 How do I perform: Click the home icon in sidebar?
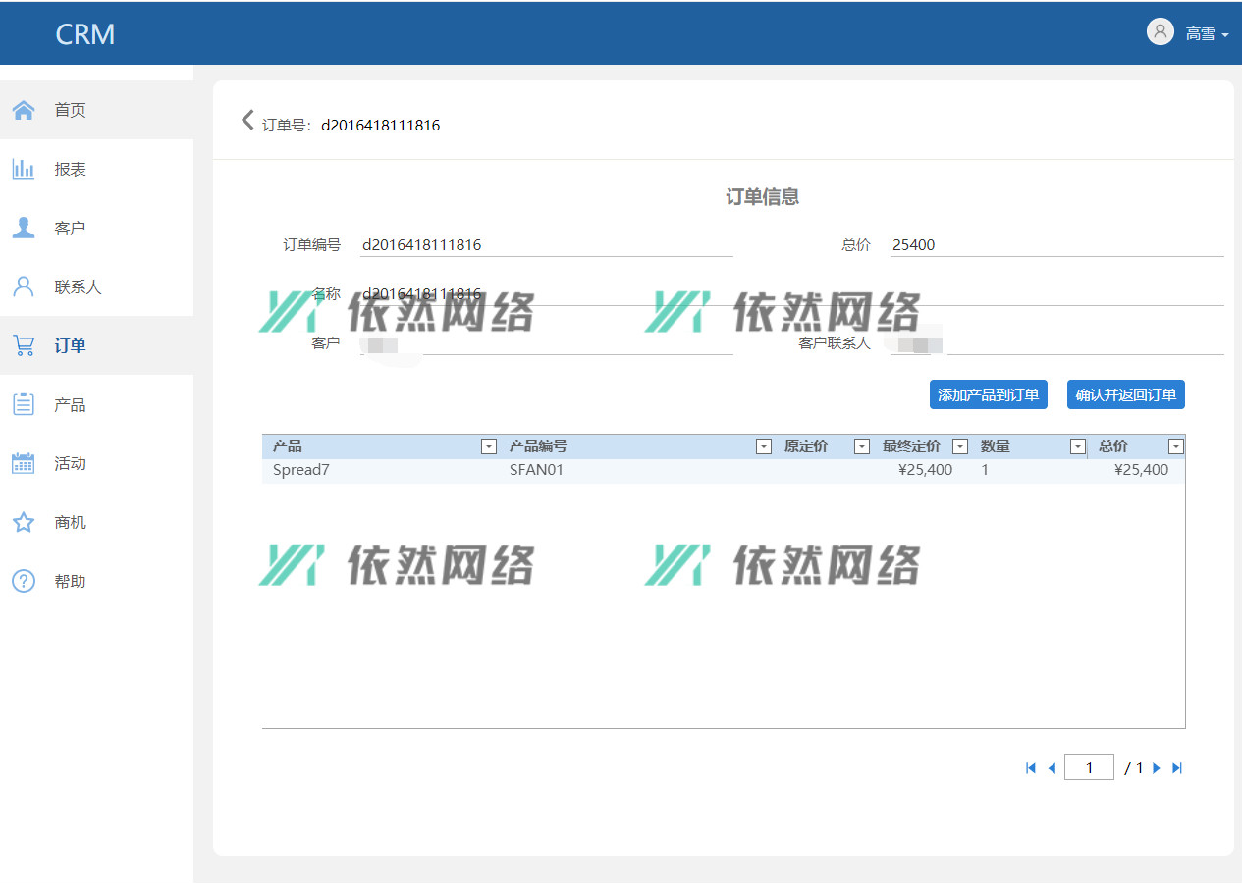[24, 110]
